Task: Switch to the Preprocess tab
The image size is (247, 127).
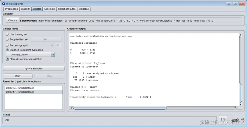Action: [x=11, y=9]
